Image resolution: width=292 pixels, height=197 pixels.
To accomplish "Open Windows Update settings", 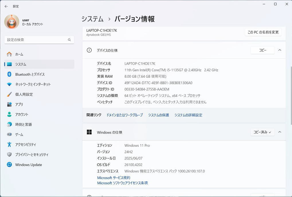I will (28, 165).
